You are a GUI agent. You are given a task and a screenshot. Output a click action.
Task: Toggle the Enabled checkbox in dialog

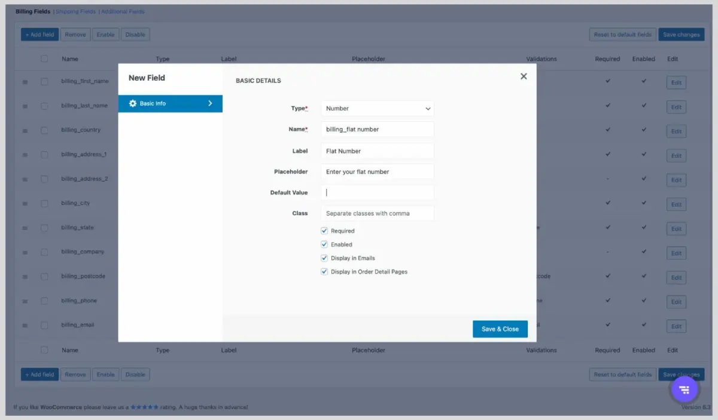pyautogui.click(x=324, y=244)
